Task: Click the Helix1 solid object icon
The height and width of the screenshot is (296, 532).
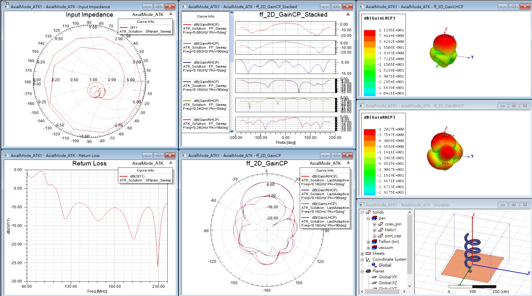Action: click(x=380, y=230)
